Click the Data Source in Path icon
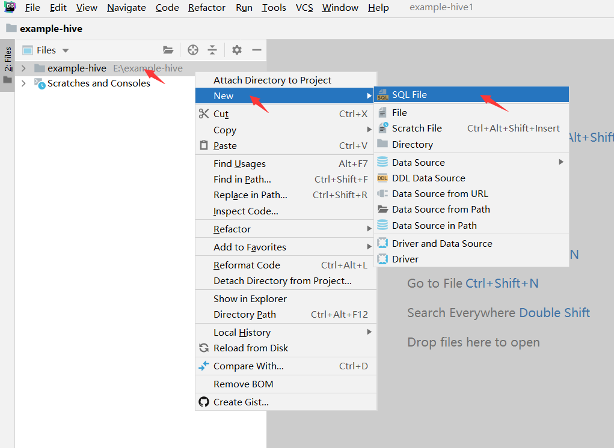Viewport: 614px width, 448px height. [x=382, y=225]
